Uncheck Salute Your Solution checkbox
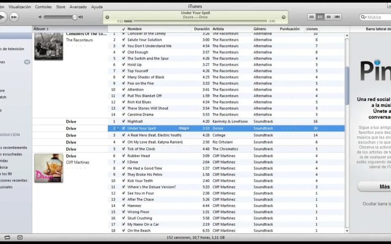Viewport: 391px width, 244px height. (123, 39)
